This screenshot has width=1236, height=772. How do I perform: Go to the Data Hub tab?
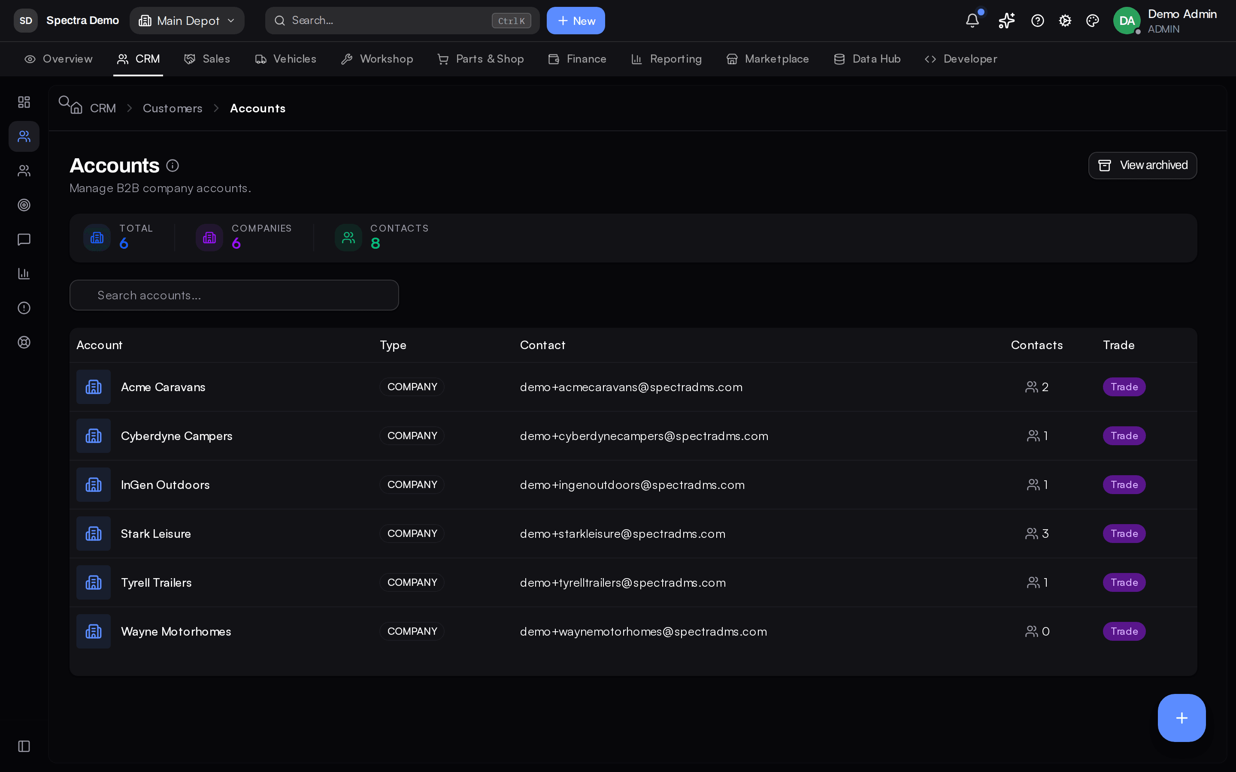click(867, 59)
